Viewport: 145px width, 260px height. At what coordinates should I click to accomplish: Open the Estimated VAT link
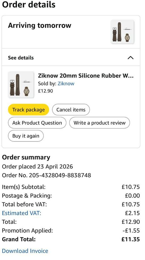point(22,213)
